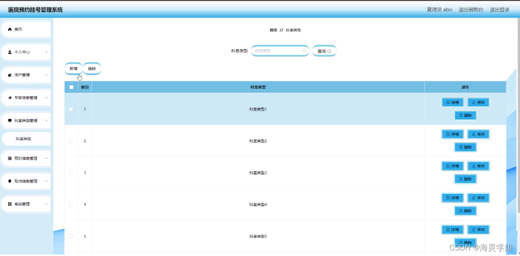This screenshot has height=256, width=520.
Task: Click the plane icon beside 专家信息管理
Action: [10, 98]
